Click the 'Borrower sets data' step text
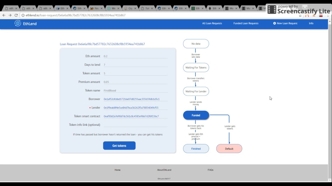Viewport: 332px width, 186px height. point(196,56)
